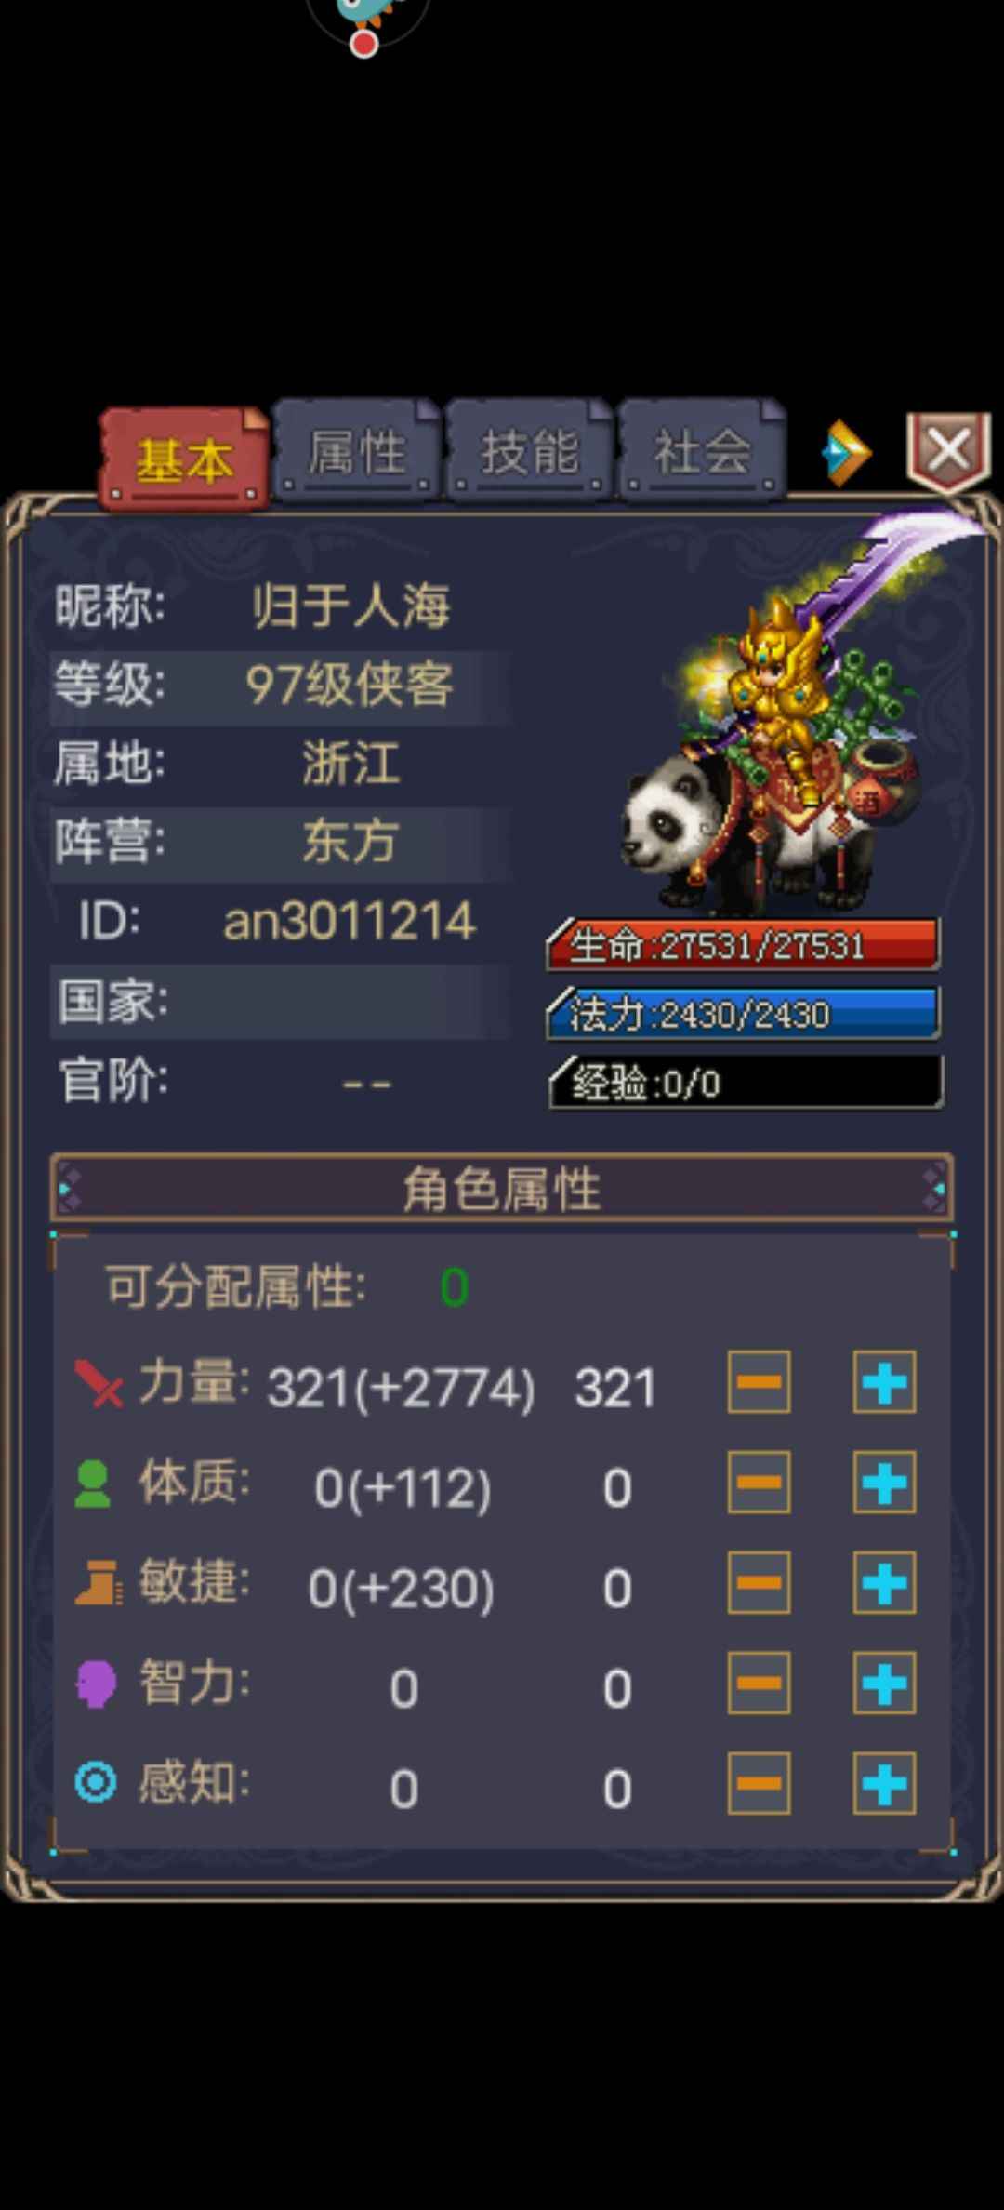1004x2210 pixels.
Task: Select the 社会 tab
Action: coord(702,452)
